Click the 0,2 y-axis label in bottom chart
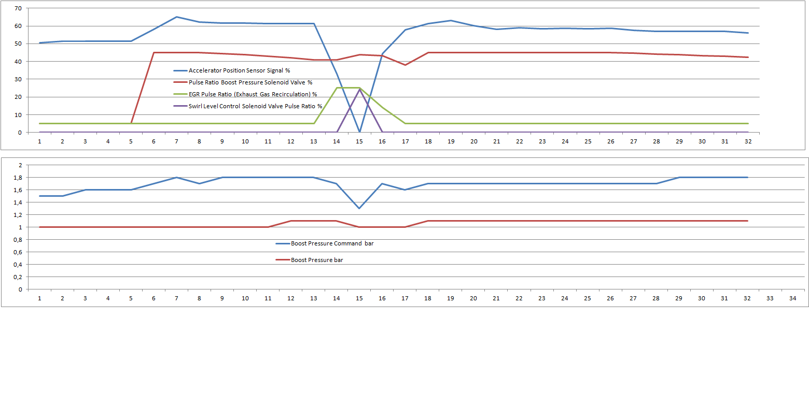This screenshot has width=809, height=407. coord(19,277)
